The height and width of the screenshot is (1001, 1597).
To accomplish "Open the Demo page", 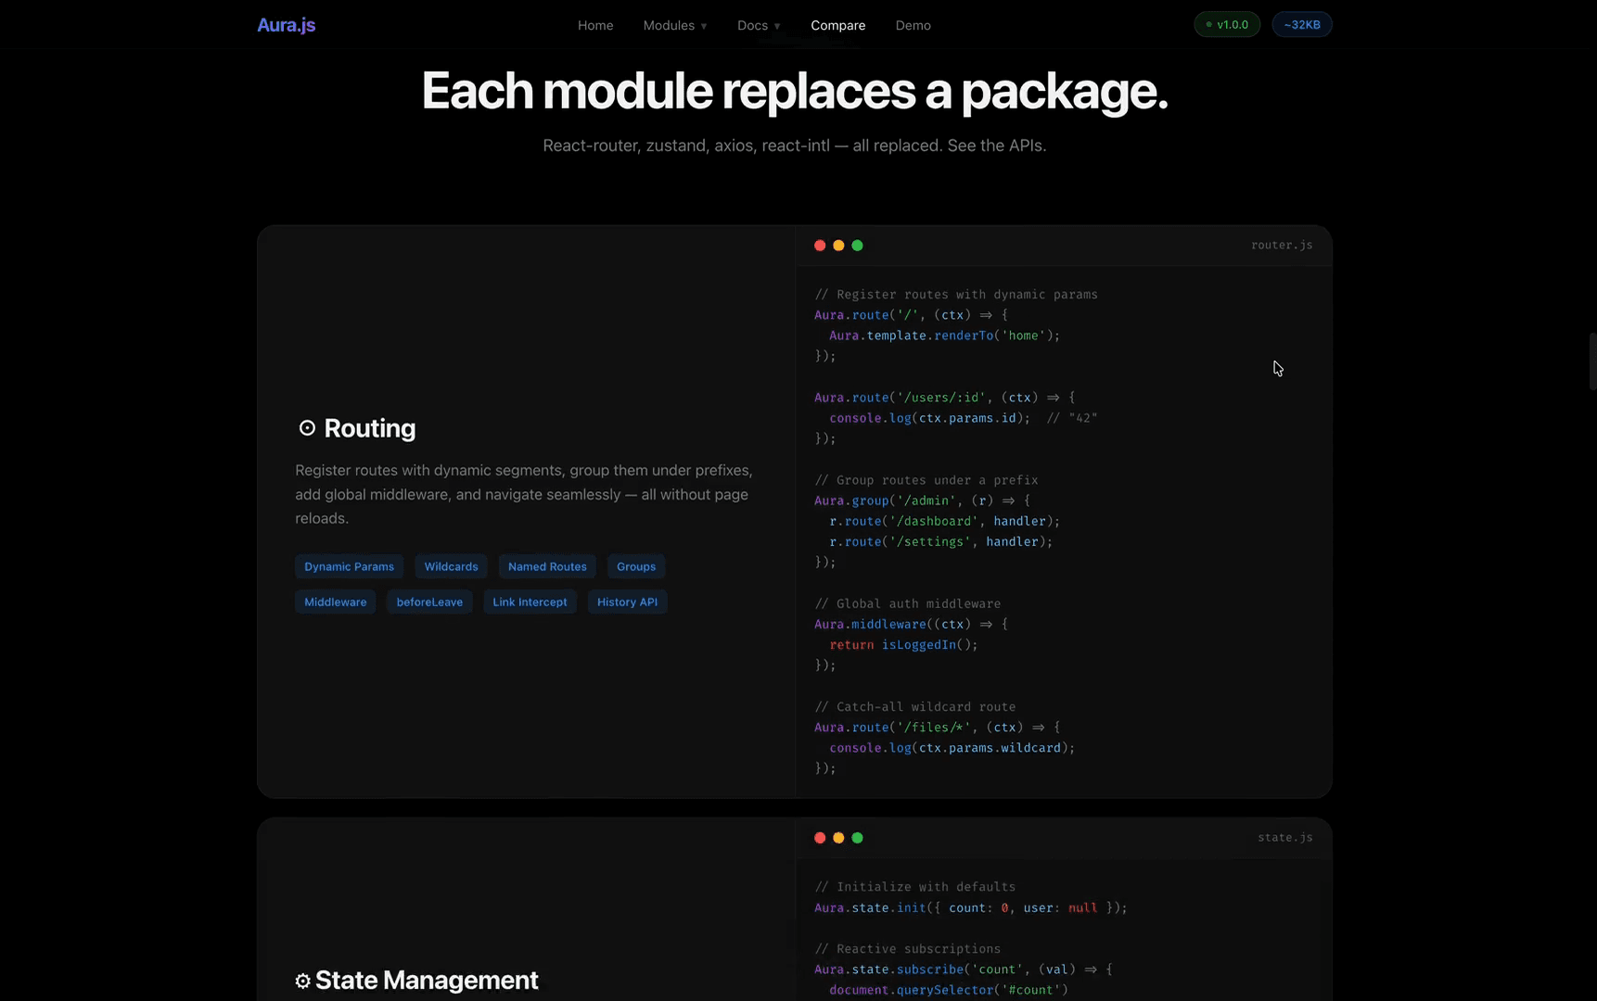I will tap(913, 25).
